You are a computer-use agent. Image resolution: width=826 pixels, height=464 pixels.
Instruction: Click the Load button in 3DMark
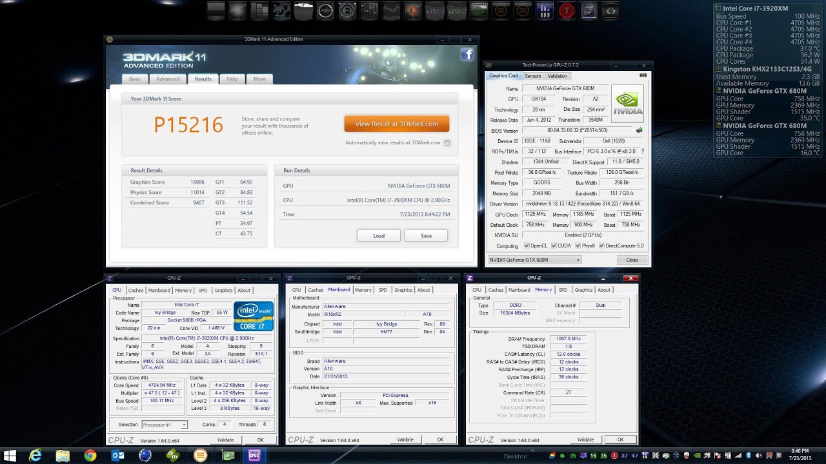[x=379, y=236]
